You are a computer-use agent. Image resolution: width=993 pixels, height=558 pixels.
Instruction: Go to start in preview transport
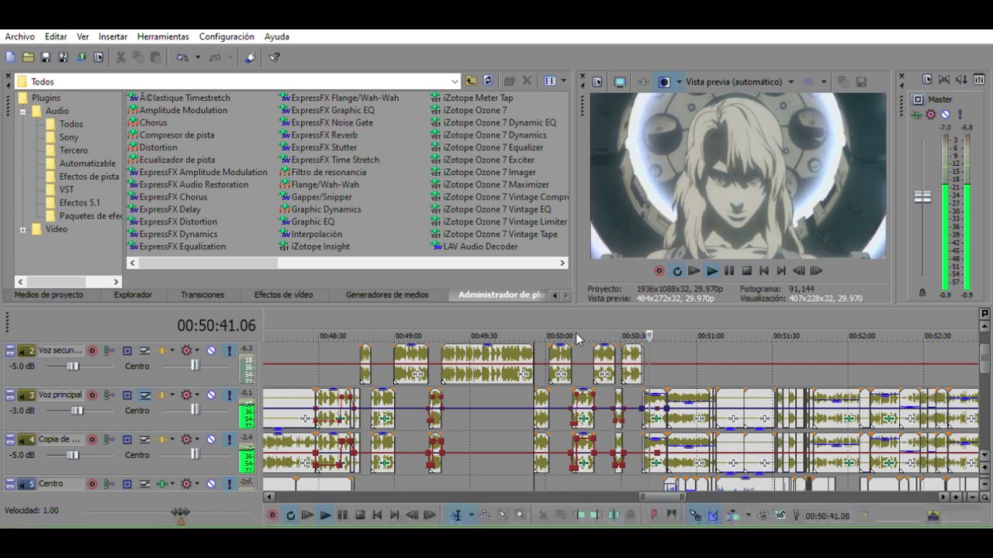pos(764,270)
